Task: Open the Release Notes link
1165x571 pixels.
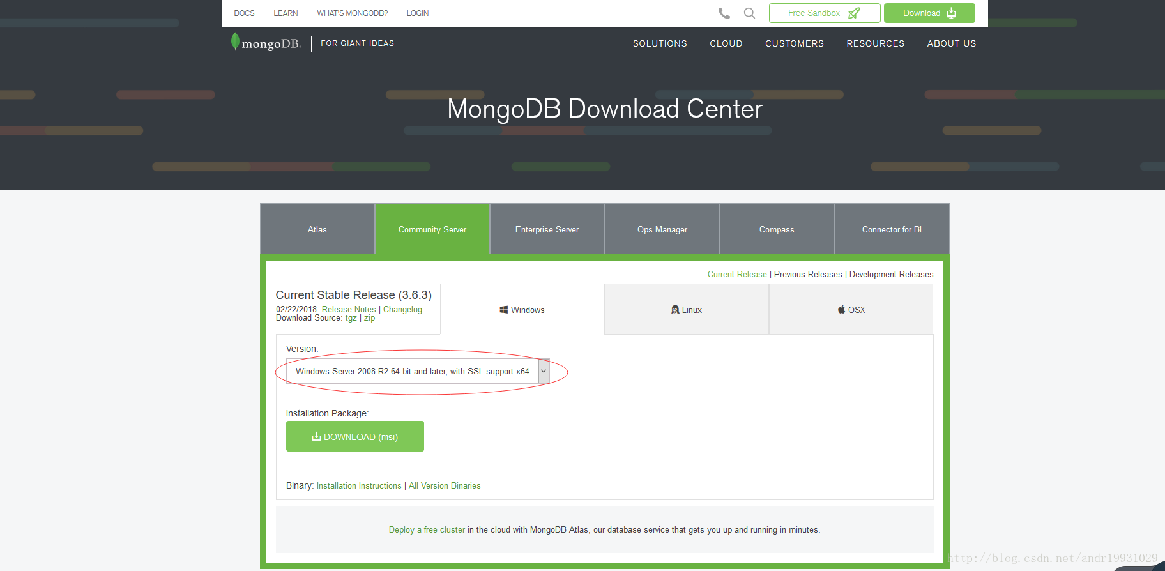Action: pyautogui.click(x=349, y=309)
